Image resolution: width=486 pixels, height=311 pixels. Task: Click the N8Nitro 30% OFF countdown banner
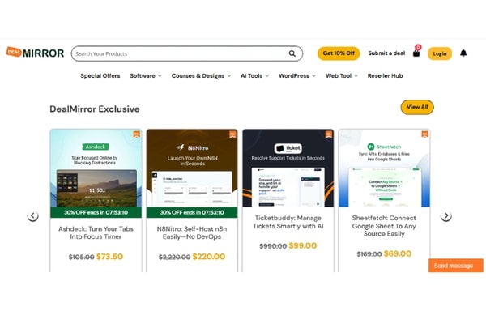pos(192,212)
